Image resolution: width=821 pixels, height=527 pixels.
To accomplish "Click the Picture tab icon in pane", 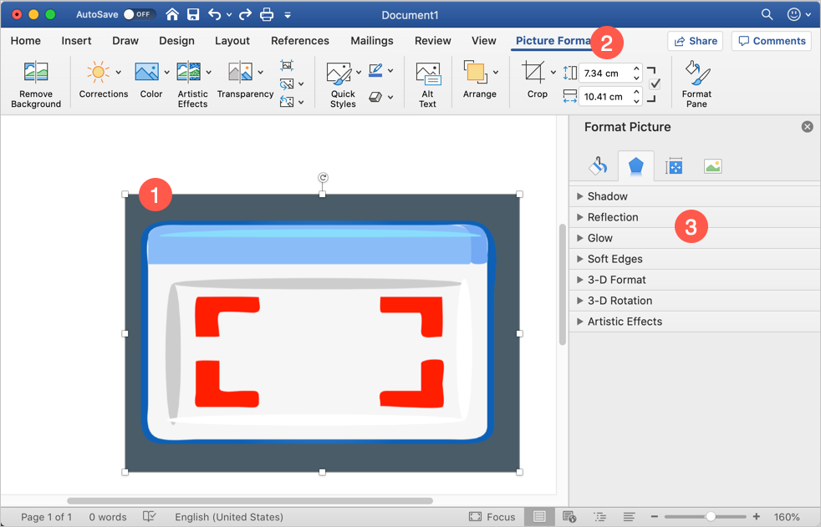I will [712, 166].
